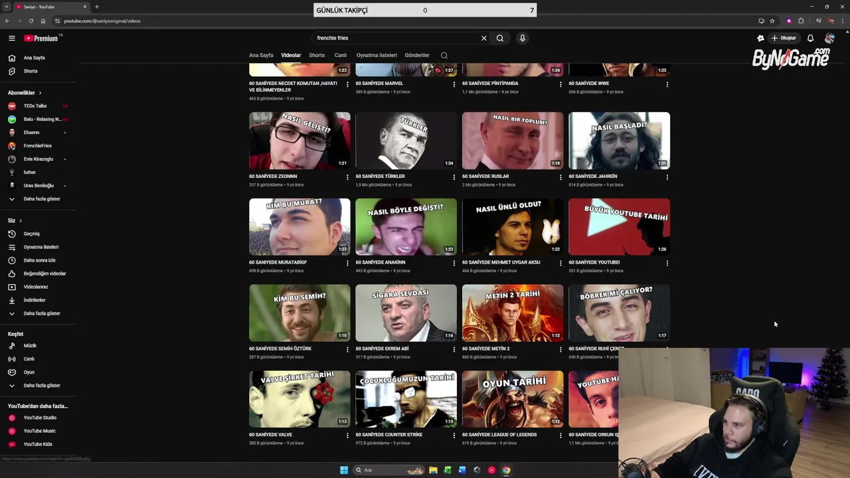Expand Daha fazla göster under Siz
850x478 pixels.
click(41, 313)
